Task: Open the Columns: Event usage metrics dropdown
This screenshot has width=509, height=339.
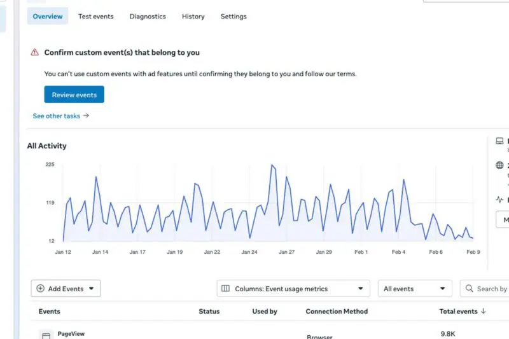Action: pyautogui.click(x=293, y=288)
